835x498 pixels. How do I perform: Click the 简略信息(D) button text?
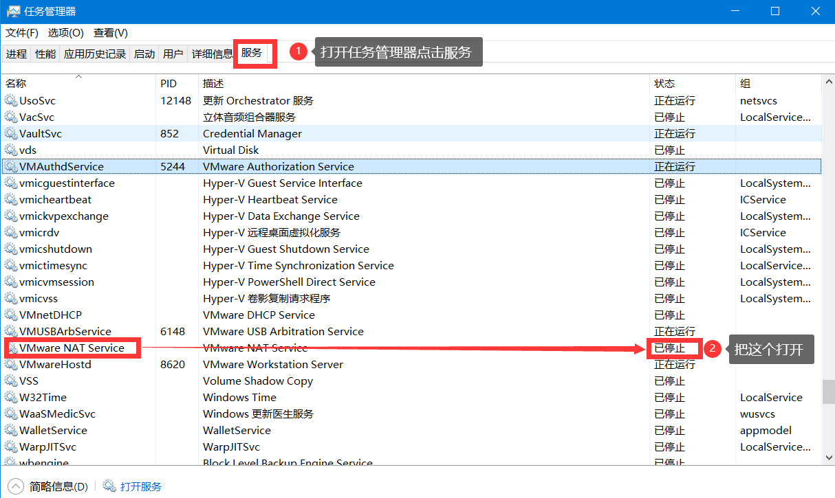(x=58, y=486)
